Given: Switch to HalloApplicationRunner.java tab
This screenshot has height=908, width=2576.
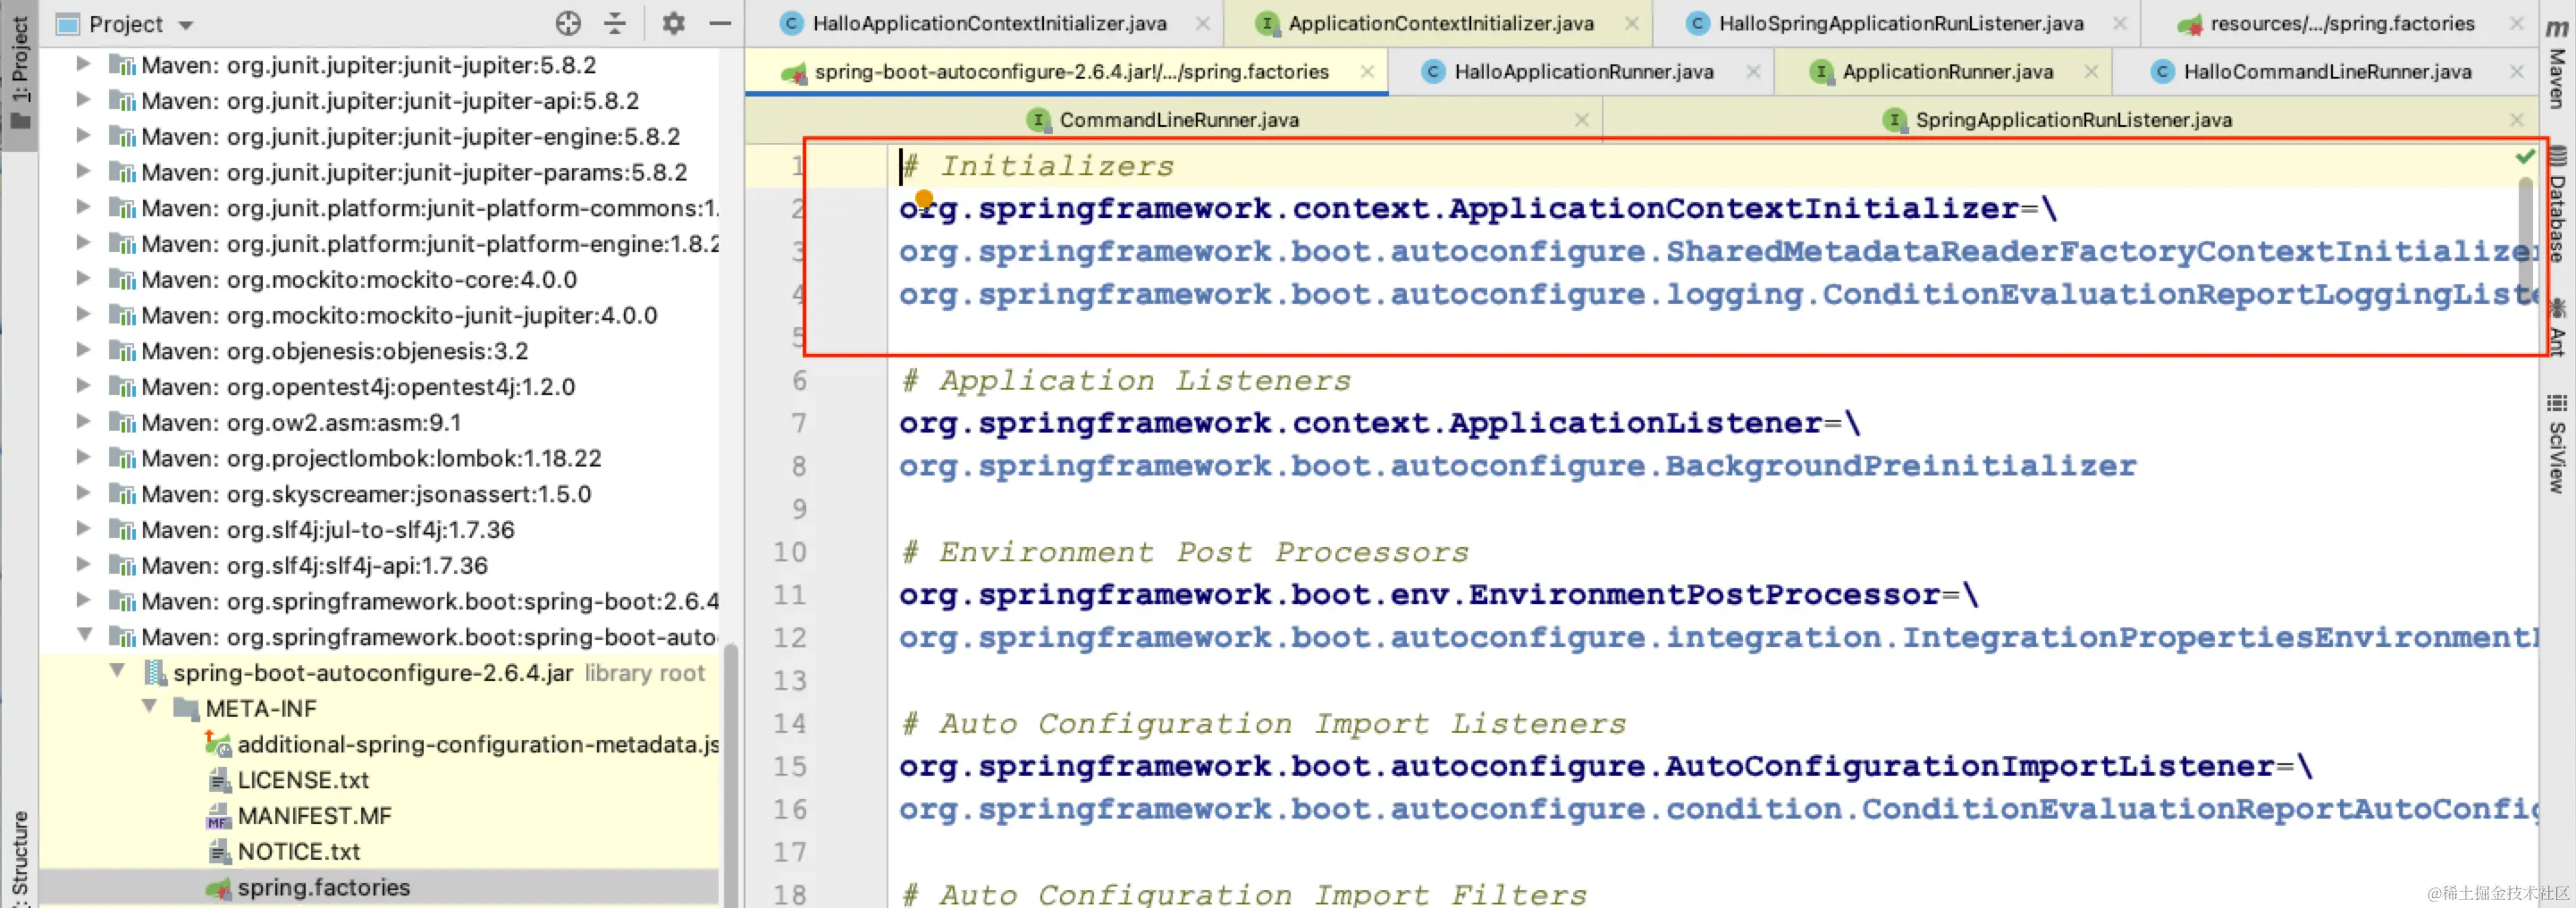Looking at the screenshot, I should point(1583,72).
